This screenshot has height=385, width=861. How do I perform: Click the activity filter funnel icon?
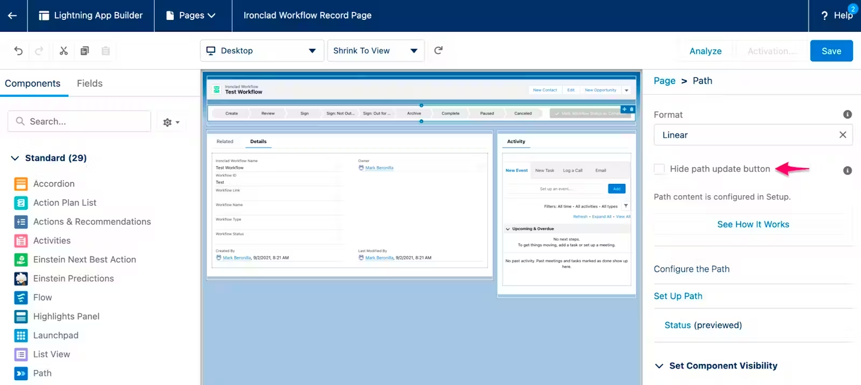[626, 206]
